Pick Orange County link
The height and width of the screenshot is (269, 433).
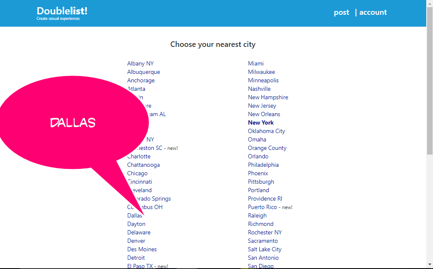coord(267,148)
